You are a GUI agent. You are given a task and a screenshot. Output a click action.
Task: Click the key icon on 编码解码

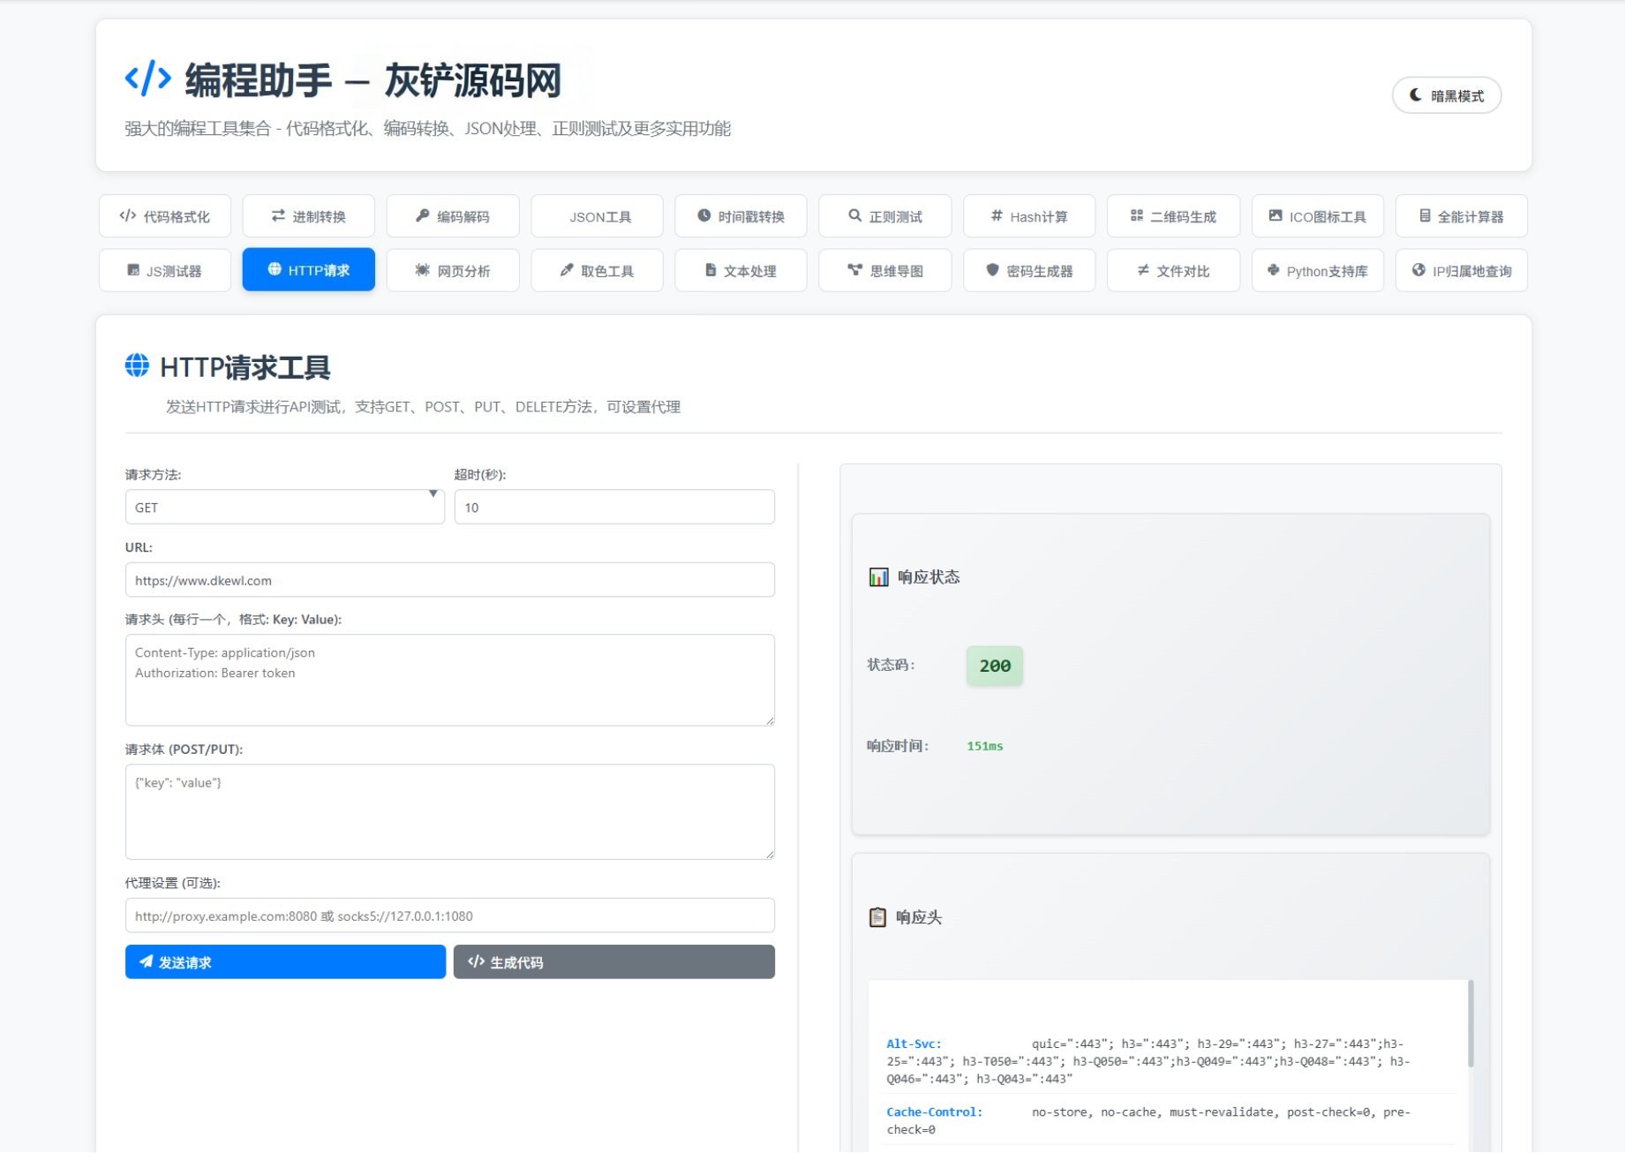point(423,215)
